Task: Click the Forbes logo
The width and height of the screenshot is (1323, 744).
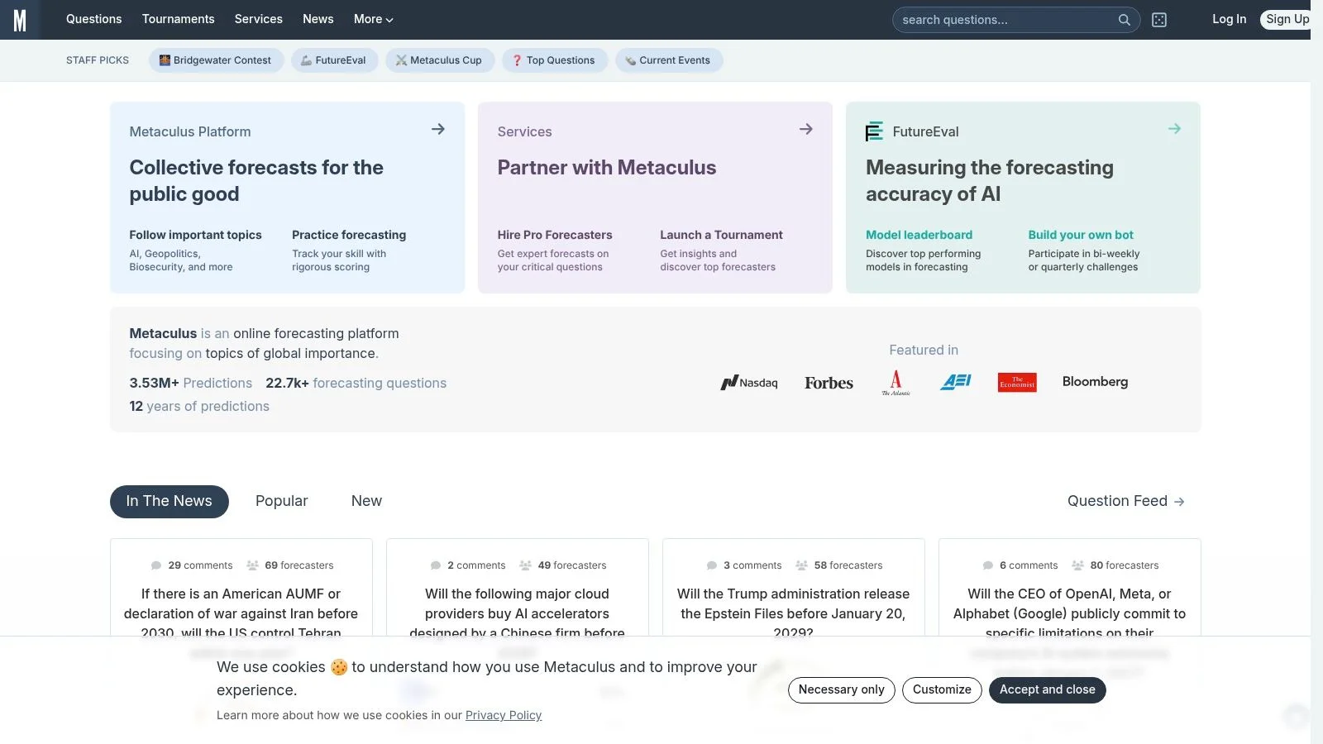Action: (x=829, y=383)
